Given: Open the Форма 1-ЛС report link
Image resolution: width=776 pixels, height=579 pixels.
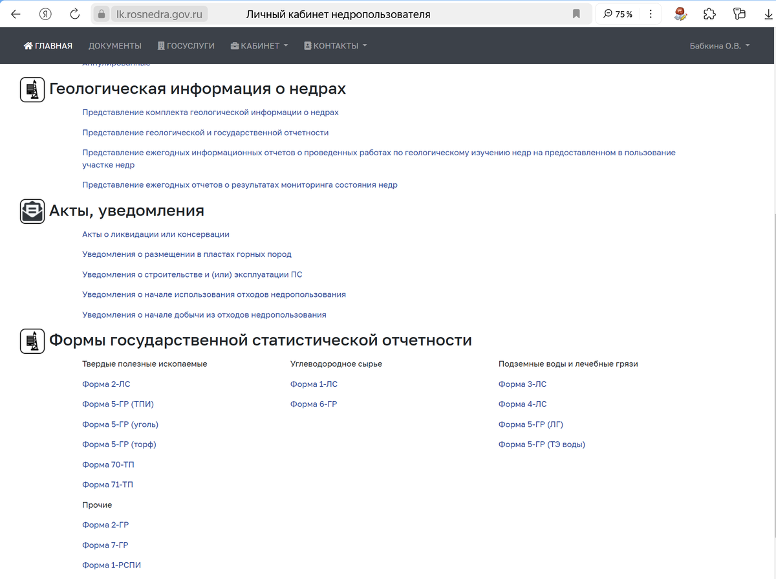Looking at the screenshot, I should pyautogui.click(x=314, y=384).
